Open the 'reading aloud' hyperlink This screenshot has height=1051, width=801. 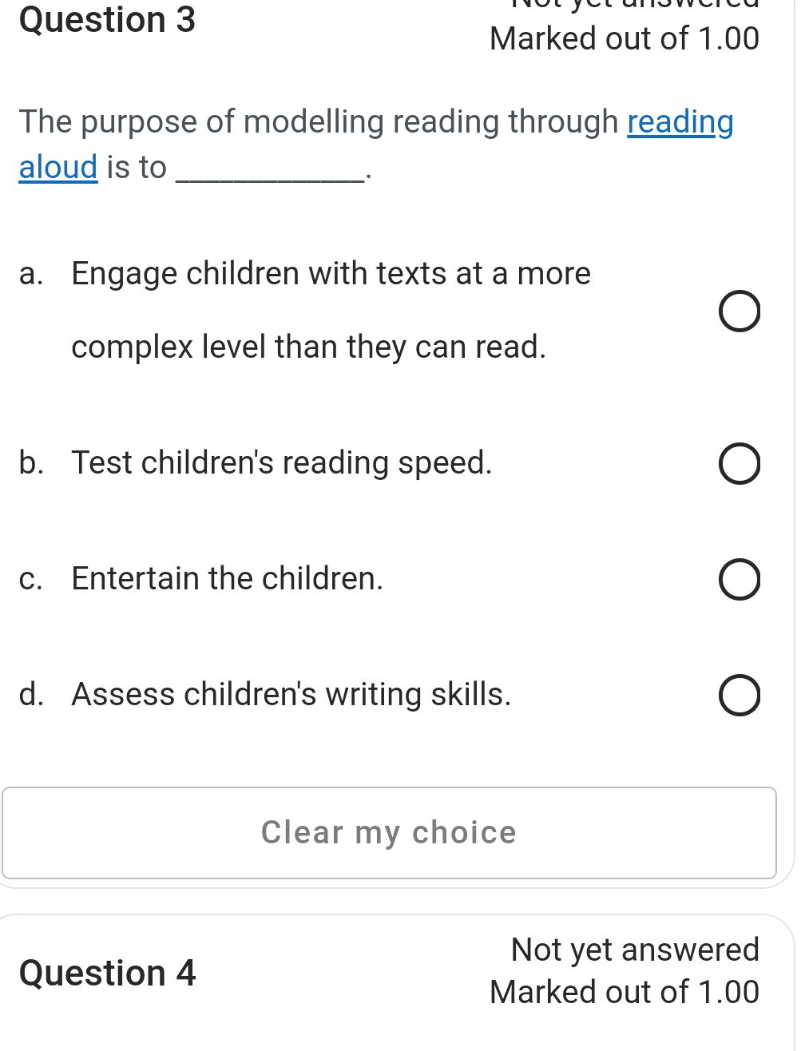tap(680, 122)
